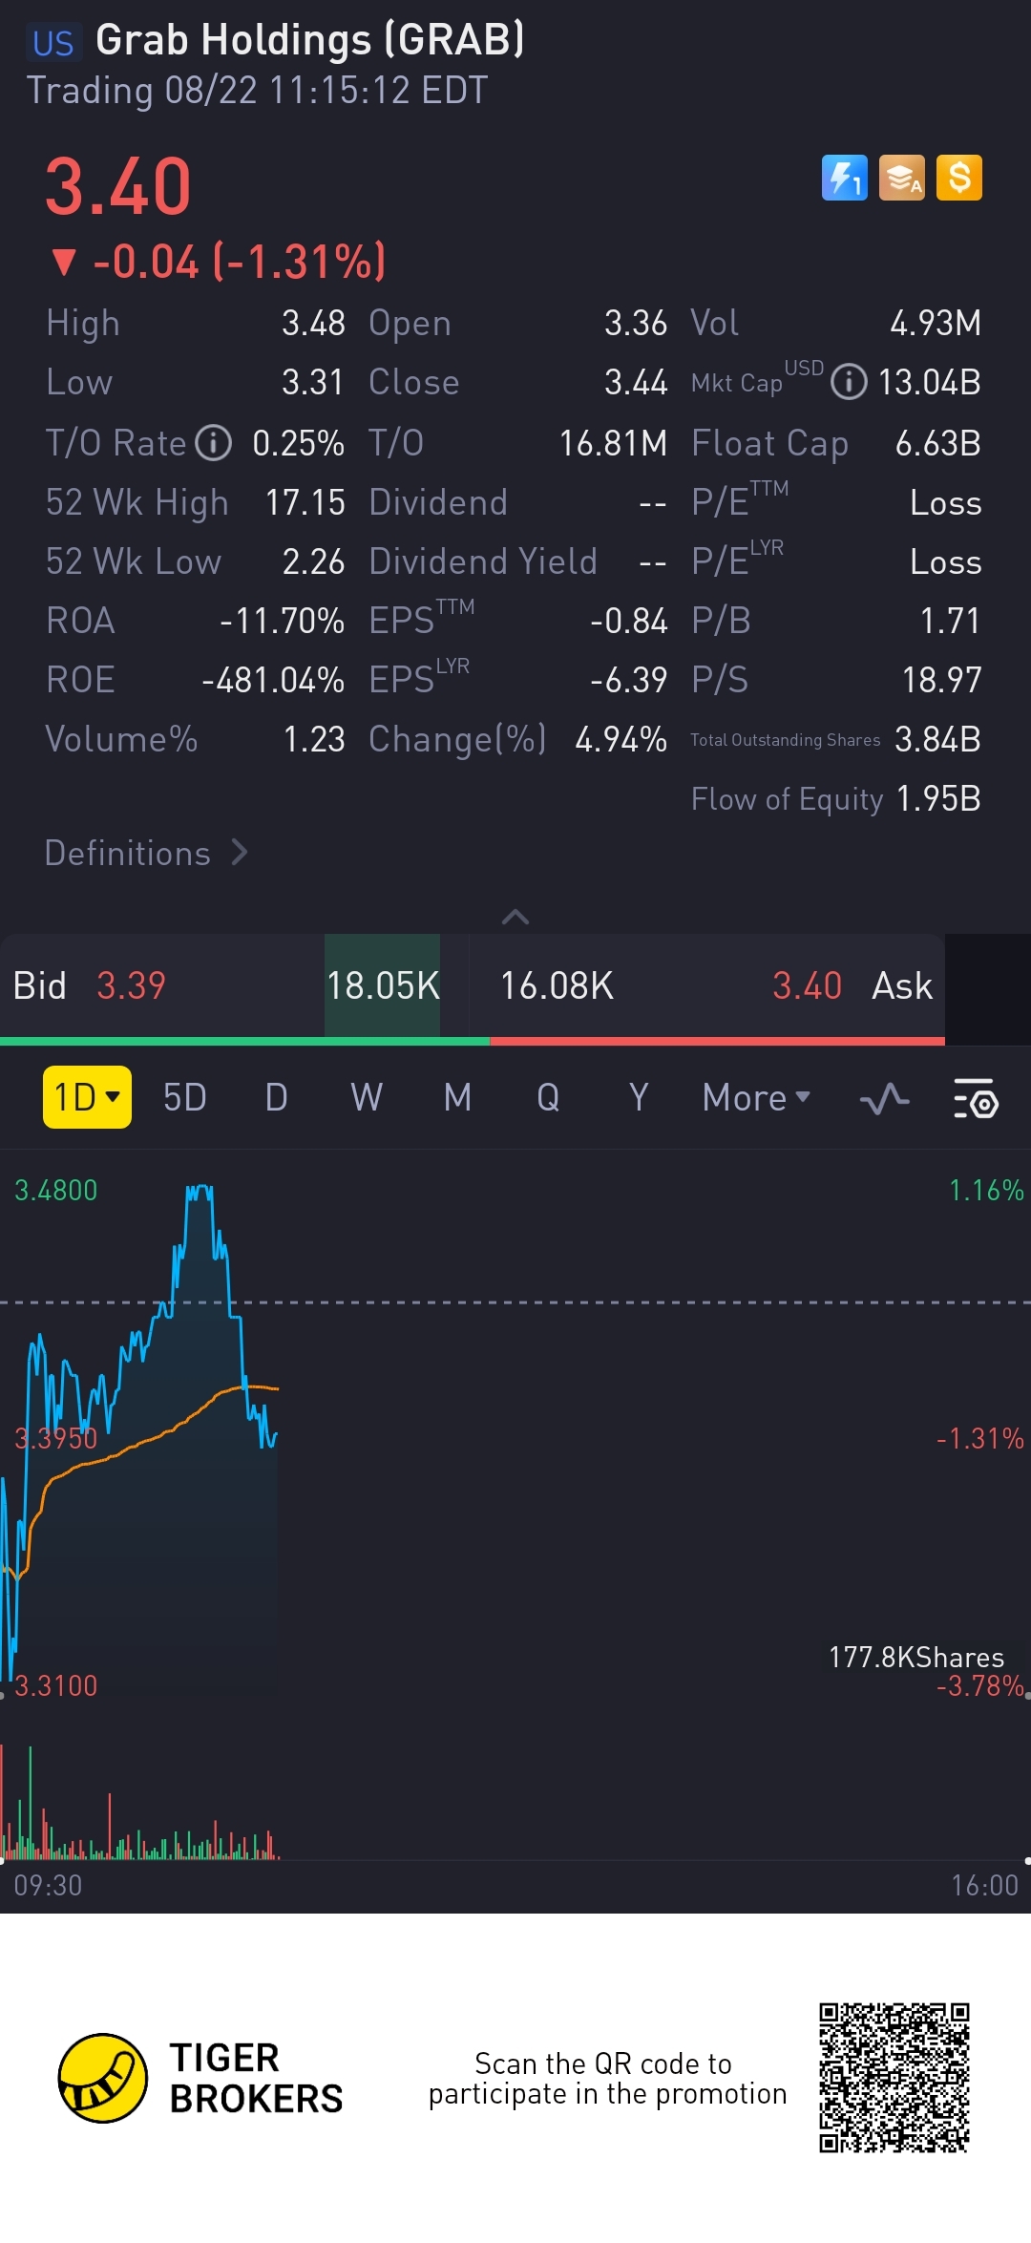This screenshot has width=1031, height=2243.
Task: Open info icon beside Mkt Cap
Action: click(849, 382)
